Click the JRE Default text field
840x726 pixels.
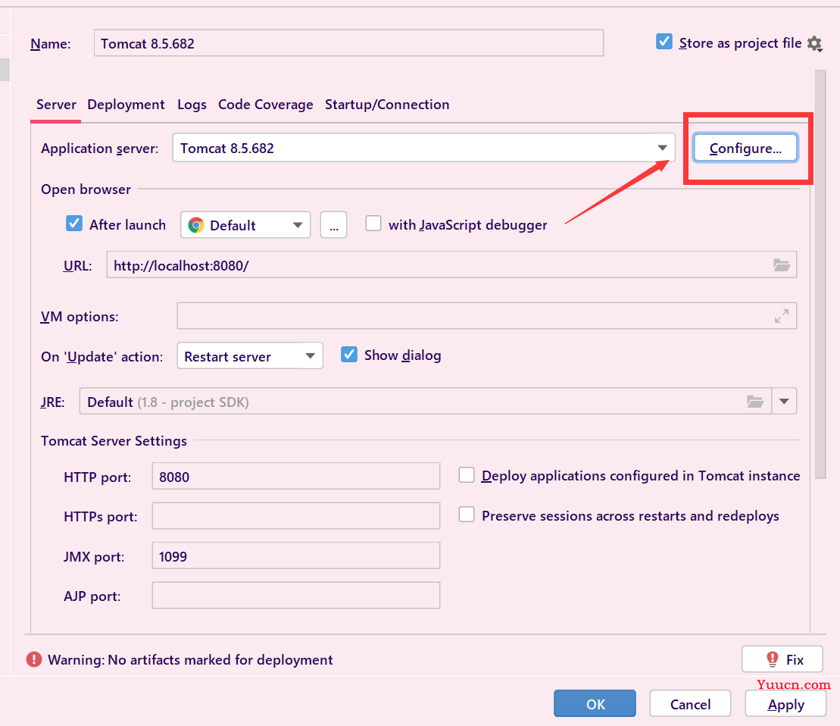[x=426, y=402]
